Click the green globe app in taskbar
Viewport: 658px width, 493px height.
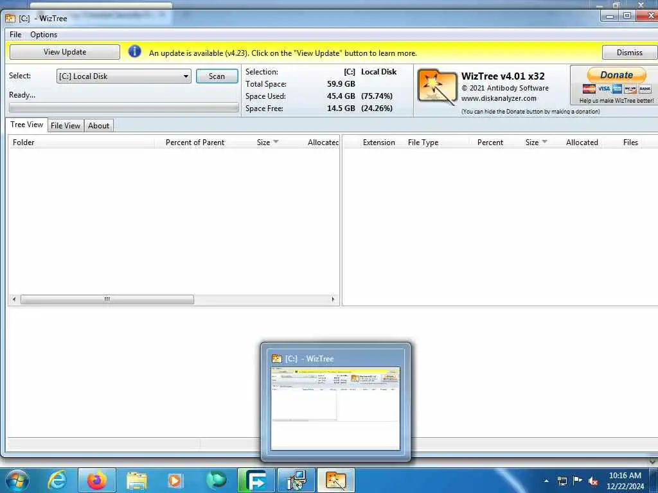click(x=217, y=480)
